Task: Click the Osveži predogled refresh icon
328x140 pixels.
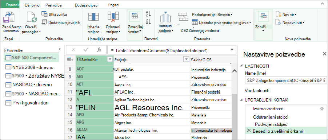Action: (x=32, y=17)
